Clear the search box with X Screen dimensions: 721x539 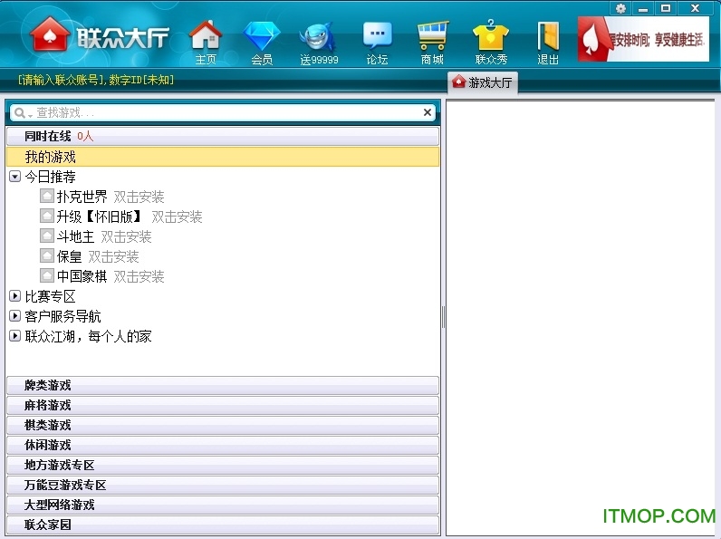point(428,112)
